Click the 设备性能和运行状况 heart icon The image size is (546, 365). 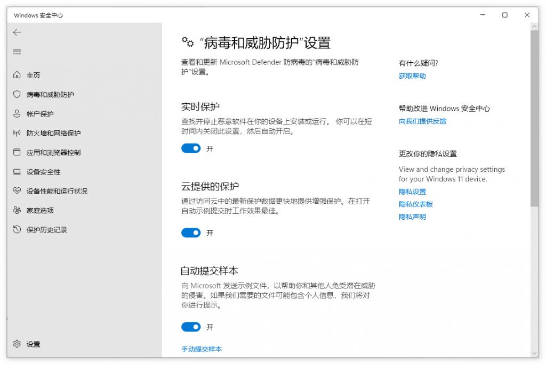[17, 191]
